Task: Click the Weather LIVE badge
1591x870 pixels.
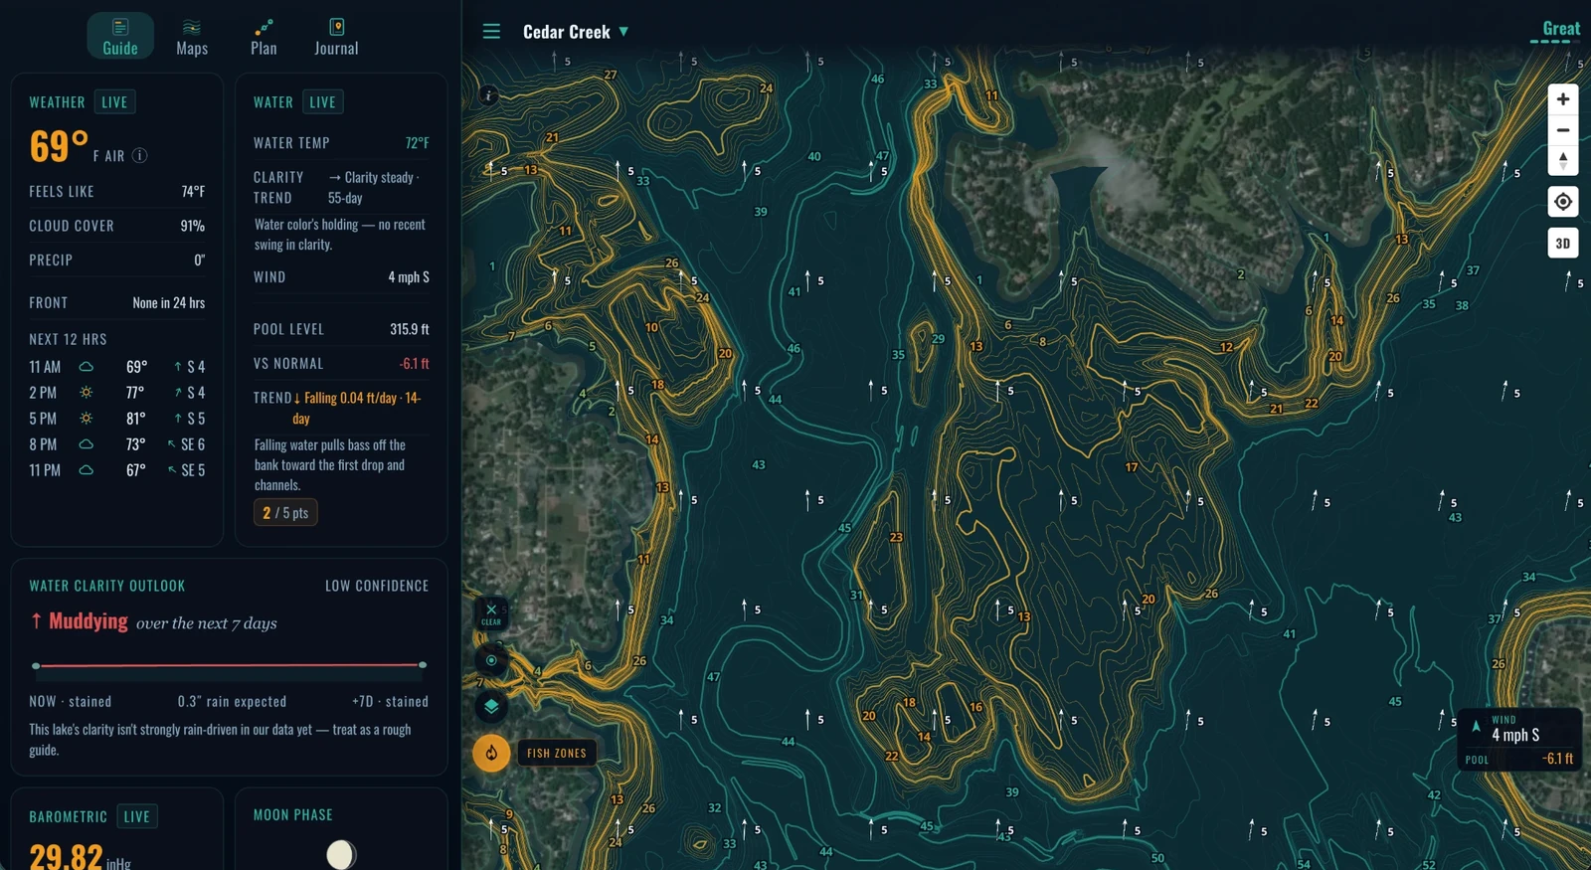Action: pyautogui.click(x=114, y=102)
